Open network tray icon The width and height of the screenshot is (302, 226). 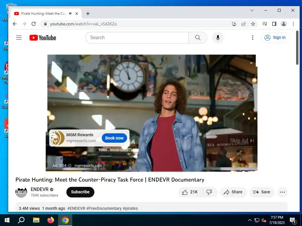[257, 220]
